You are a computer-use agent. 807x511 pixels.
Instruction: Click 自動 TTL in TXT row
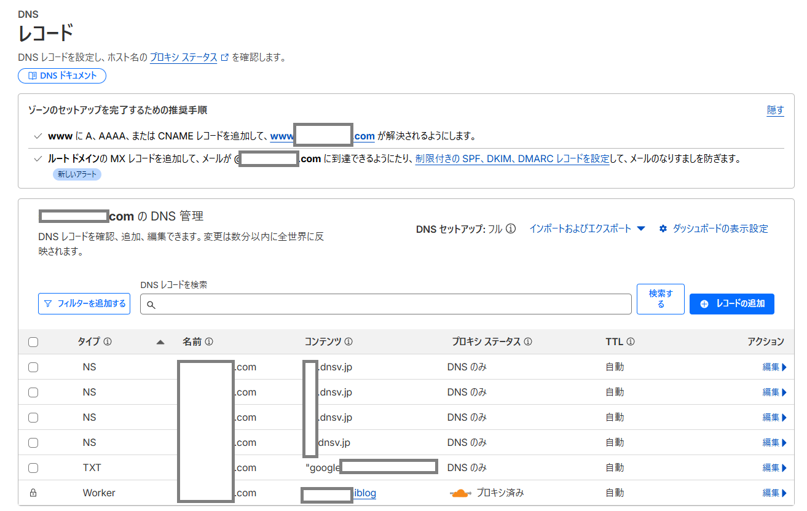pyautogui.click(x=615, y=468)
